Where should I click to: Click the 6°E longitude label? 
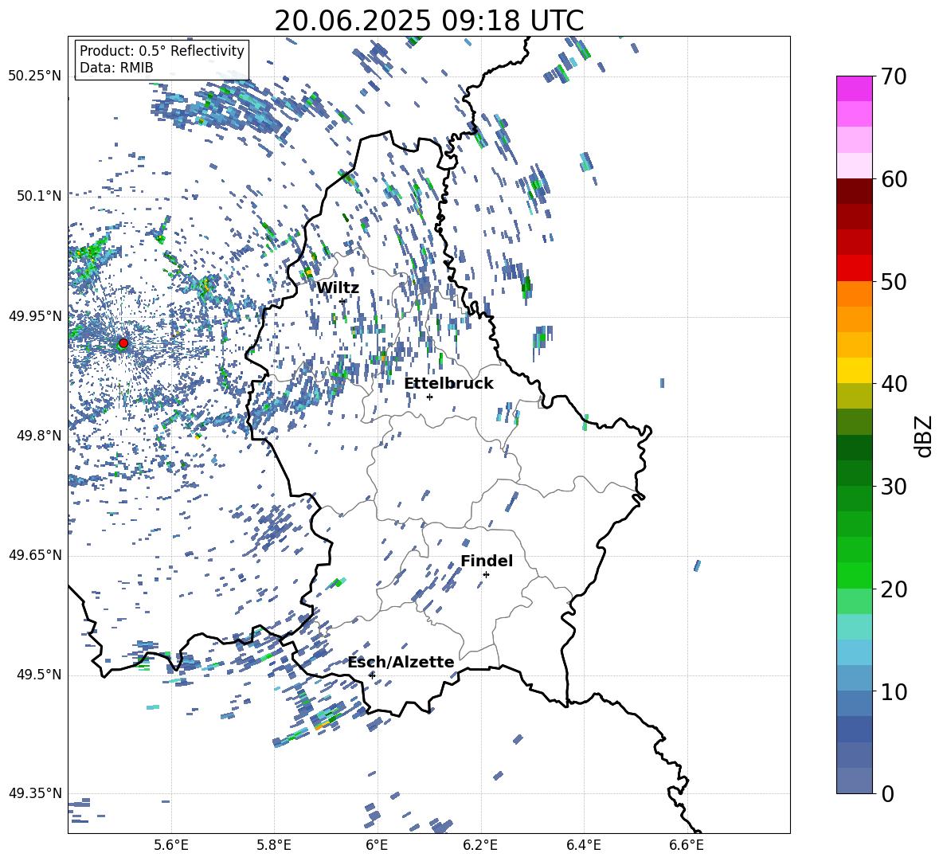(377, 846)
